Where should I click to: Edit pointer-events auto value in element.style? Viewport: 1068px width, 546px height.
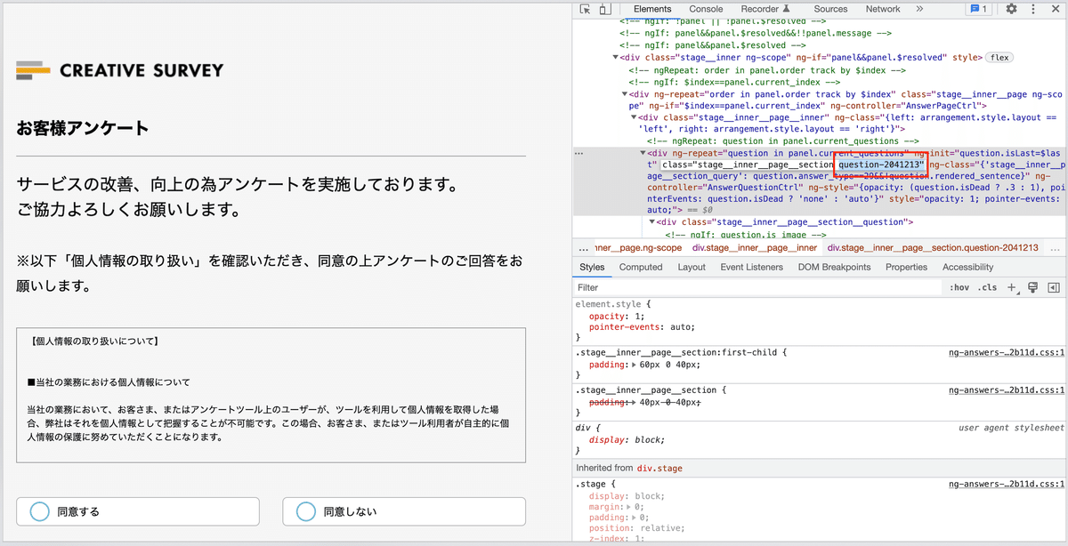tap(681, 326)
